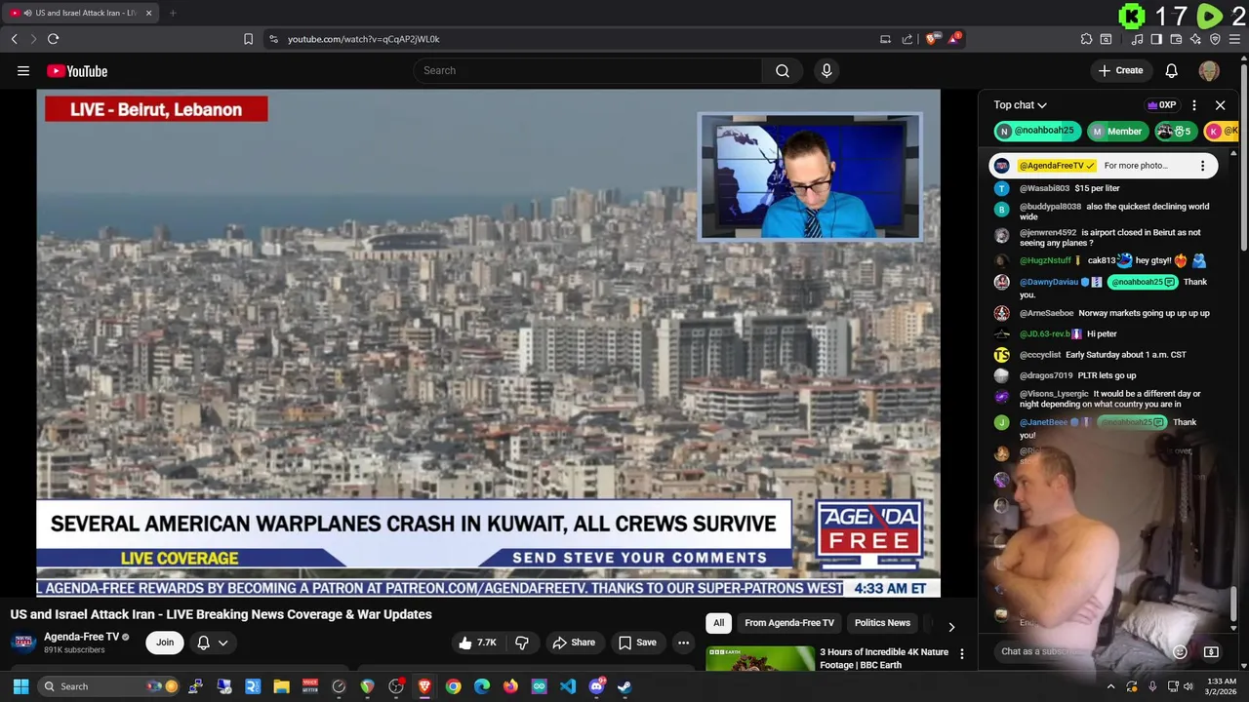Image resolution: width=1249 pixels, height=702 pixels.
Task: Click in the YouTube search field
Action: [x=588, y=70]
